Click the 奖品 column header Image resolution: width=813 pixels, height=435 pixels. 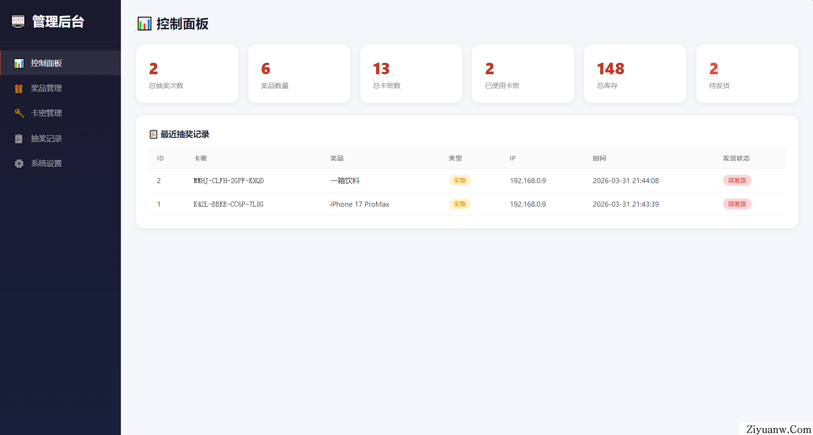tap(337, 158)
